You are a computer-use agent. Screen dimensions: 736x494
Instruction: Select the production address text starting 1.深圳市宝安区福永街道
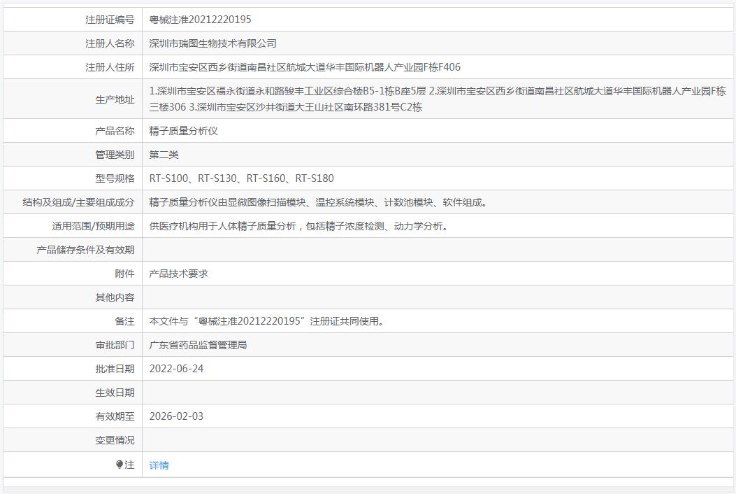[438, 99]
